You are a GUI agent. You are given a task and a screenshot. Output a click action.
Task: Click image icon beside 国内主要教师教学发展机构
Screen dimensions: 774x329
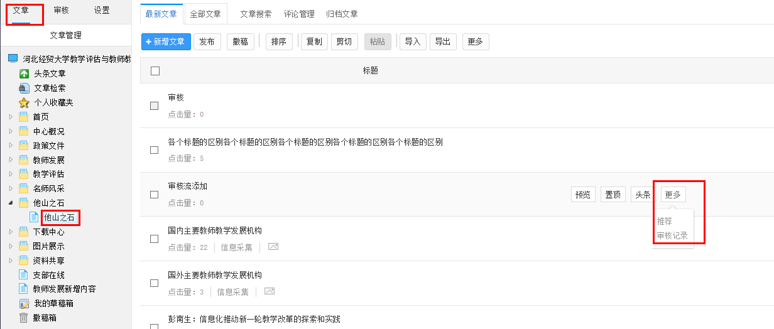coord(273,247)
